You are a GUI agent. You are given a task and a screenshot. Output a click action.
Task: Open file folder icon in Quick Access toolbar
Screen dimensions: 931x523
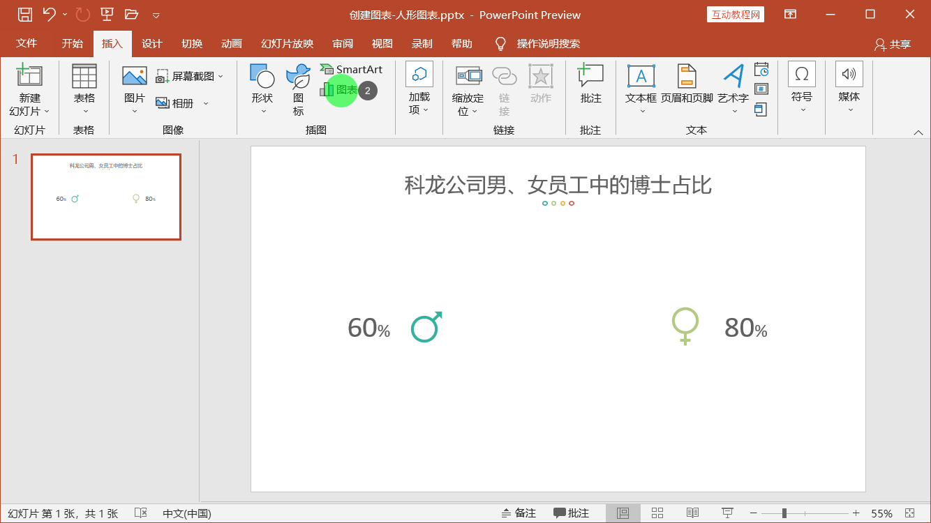pyautogui.click(x=131, y=14)
